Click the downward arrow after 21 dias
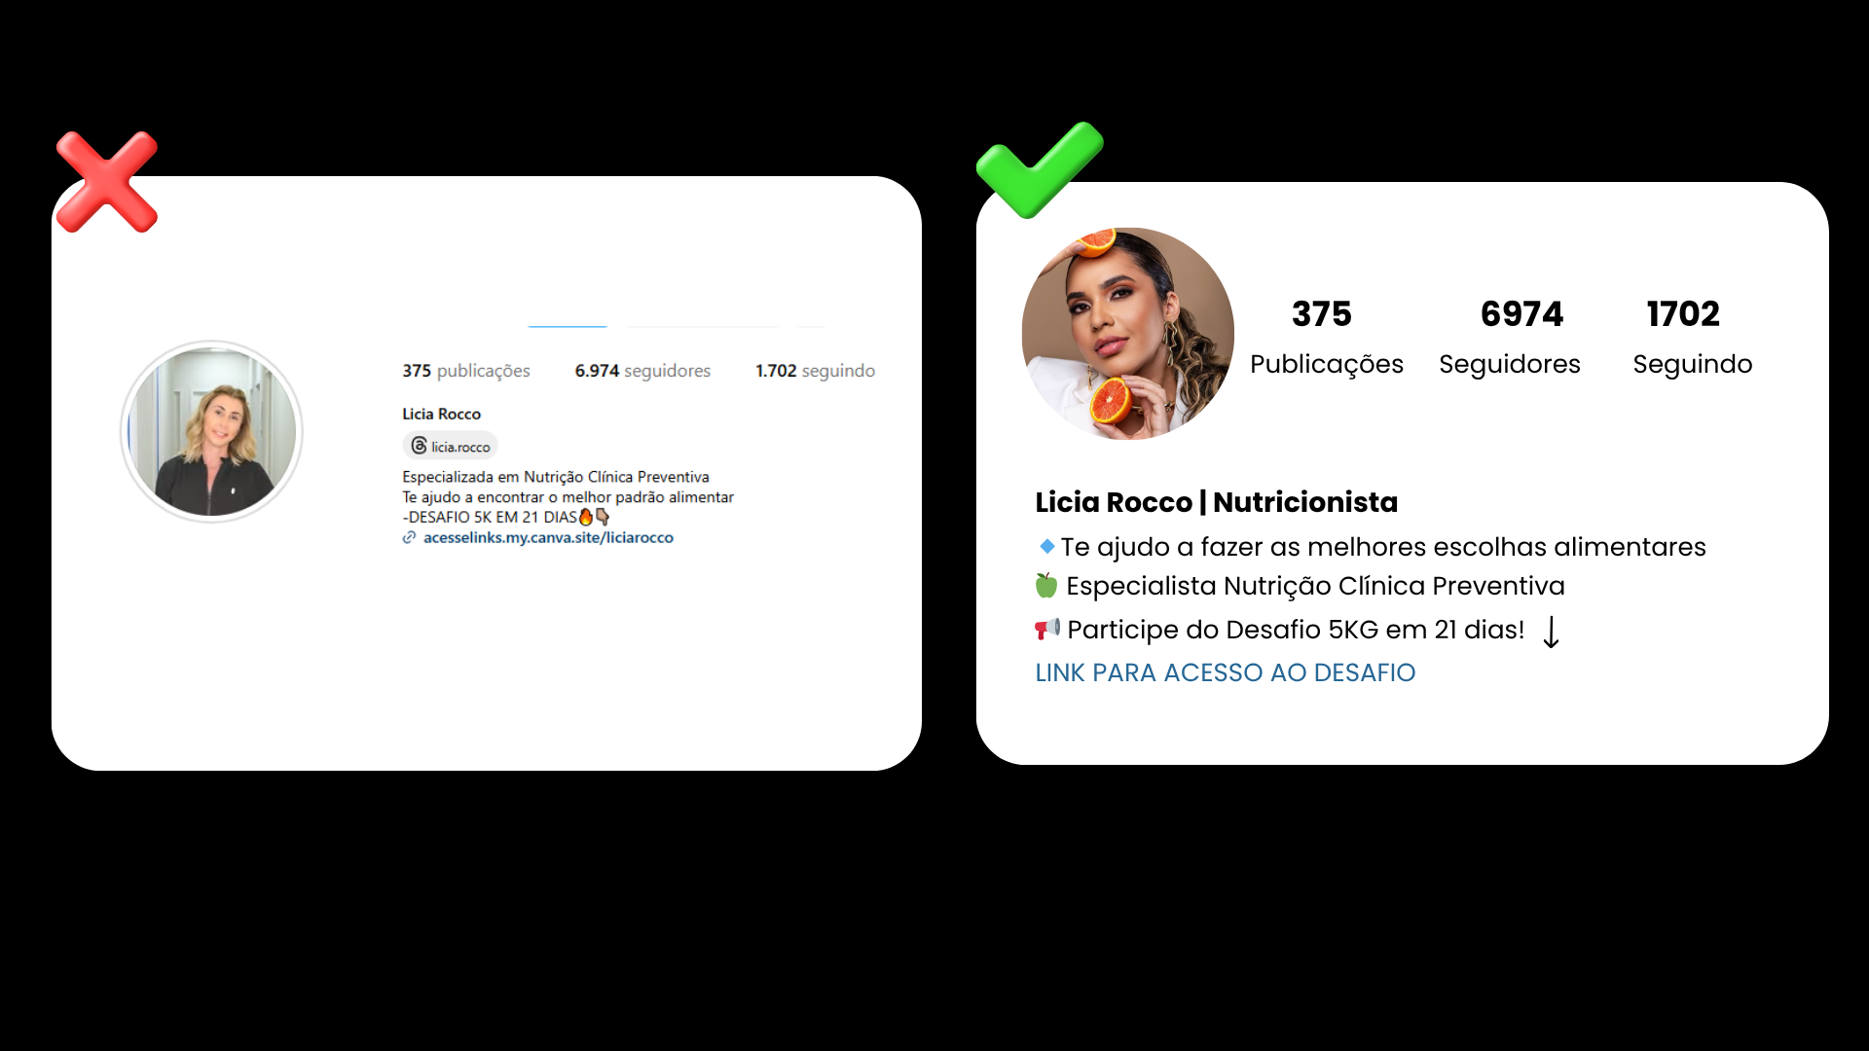1869x1051 pixels. [x=1552, y=632]
